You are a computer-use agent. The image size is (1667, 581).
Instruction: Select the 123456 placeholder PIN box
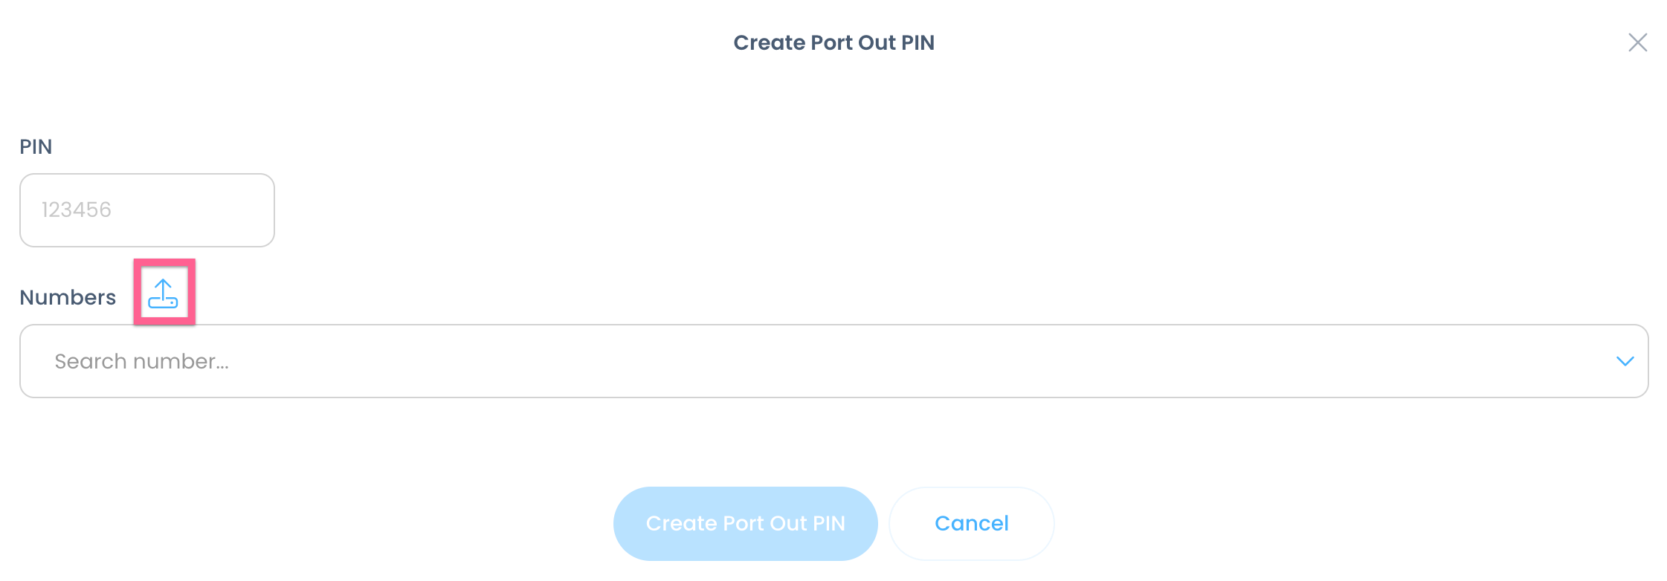point(147,210)
